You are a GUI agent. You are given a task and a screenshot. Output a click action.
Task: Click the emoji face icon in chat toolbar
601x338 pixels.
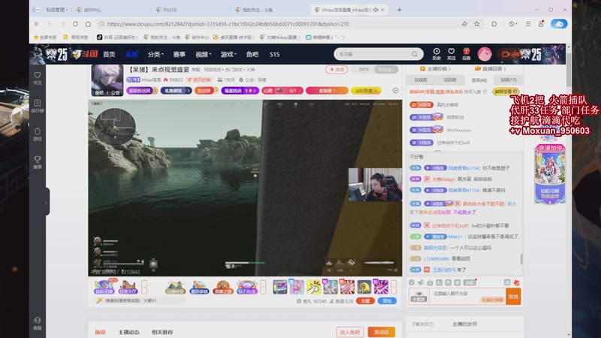(x=412, y=282)
